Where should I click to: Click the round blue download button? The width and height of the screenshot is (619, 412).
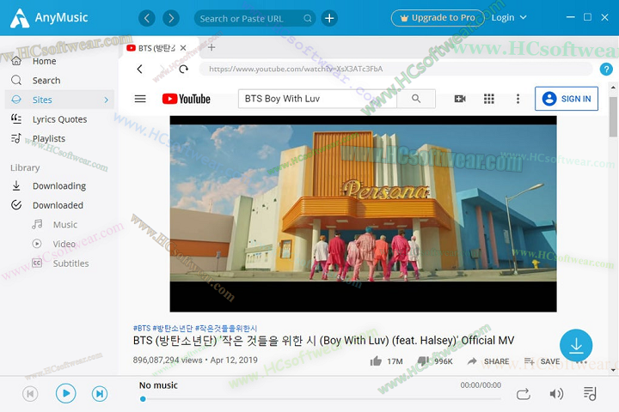(576, 345)
